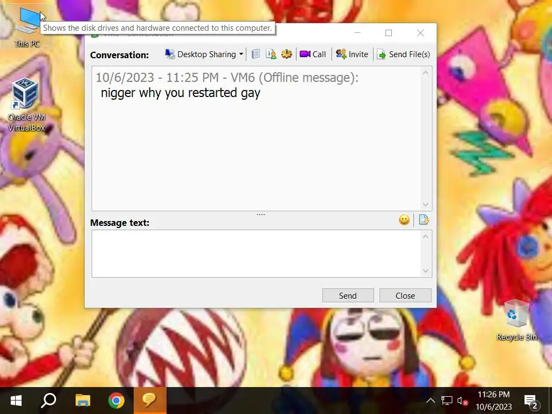Open message history notebook icon
Screen dimensions: 552x414
tap(256, 54)
